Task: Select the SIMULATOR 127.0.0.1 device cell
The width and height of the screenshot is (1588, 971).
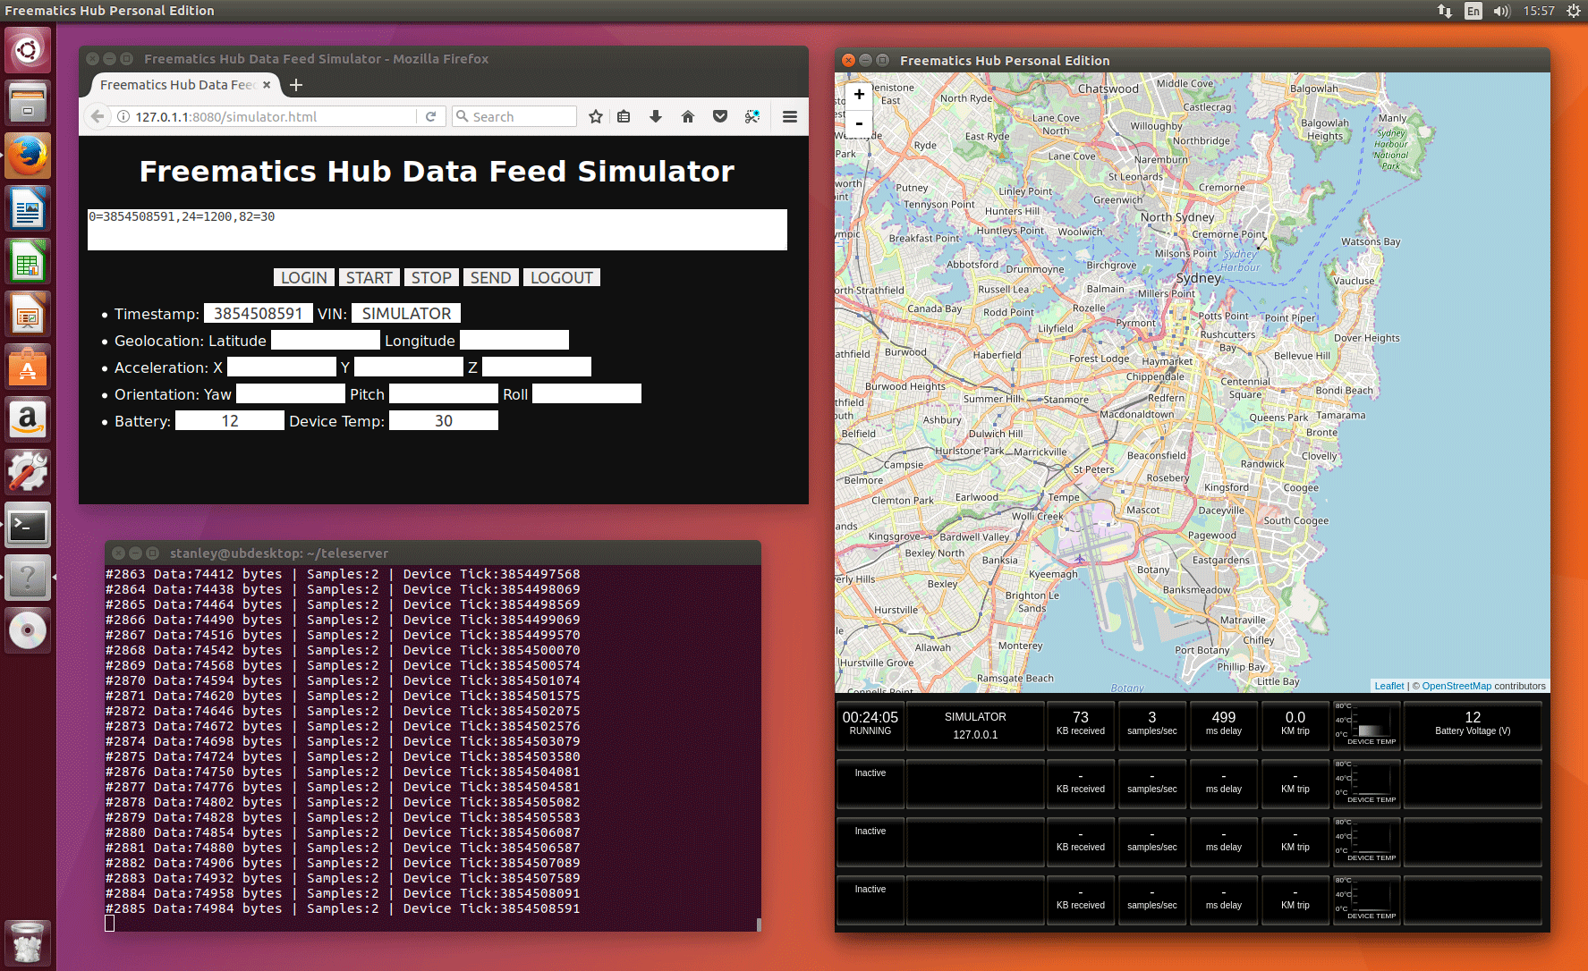Action: point(975,725)
